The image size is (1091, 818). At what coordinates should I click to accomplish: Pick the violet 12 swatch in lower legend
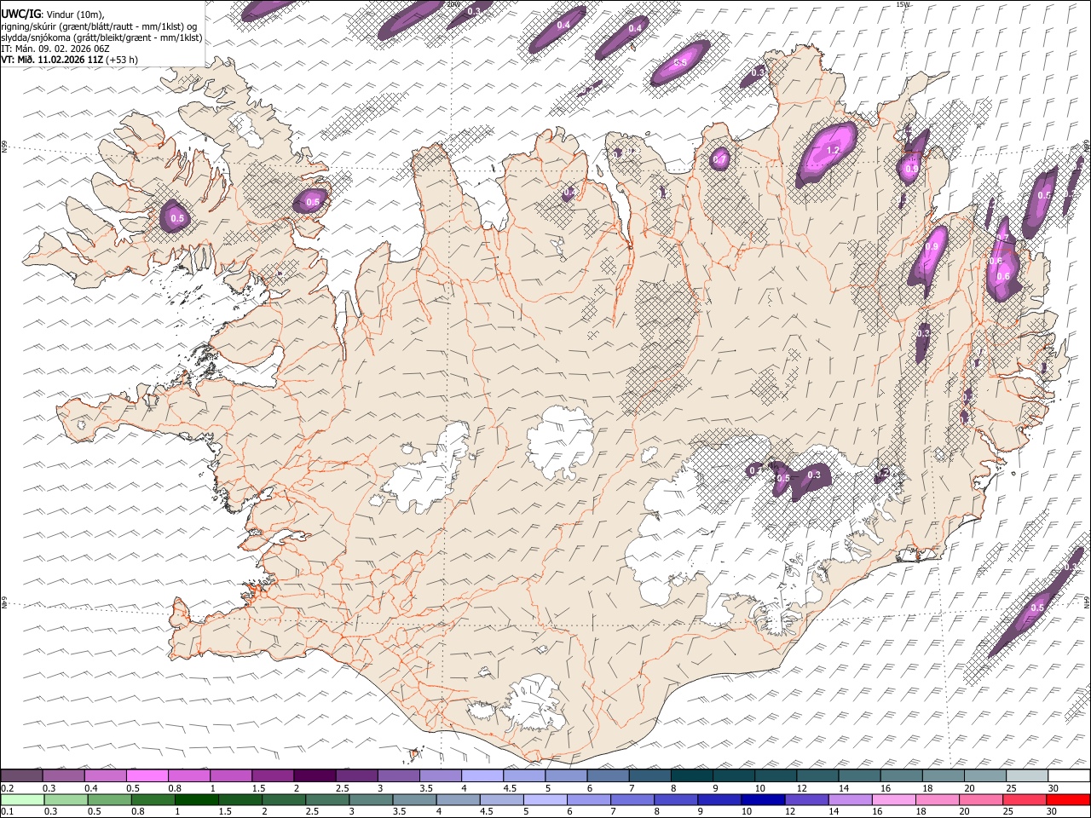coord(805,799)
